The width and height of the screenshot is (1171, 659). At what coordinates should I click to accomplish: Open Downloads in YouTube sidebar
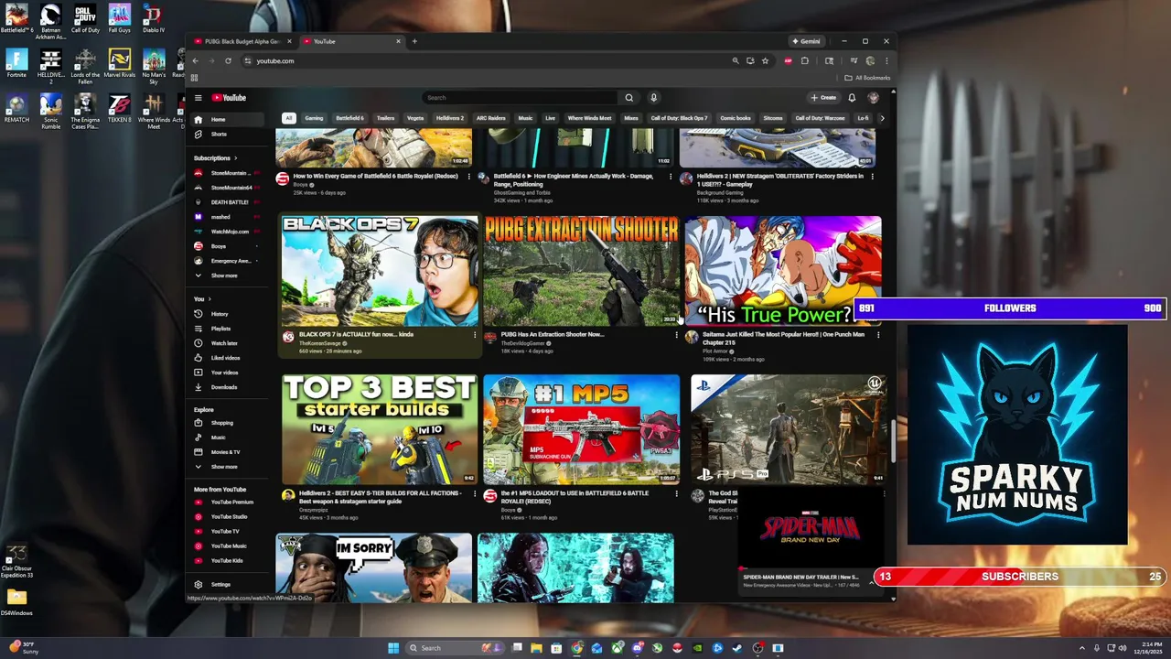227,387
